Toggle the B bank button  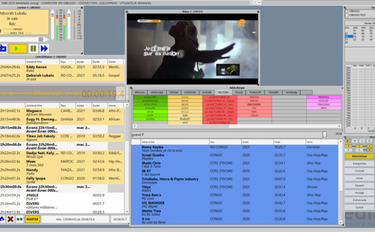click(x=355, y=141)
